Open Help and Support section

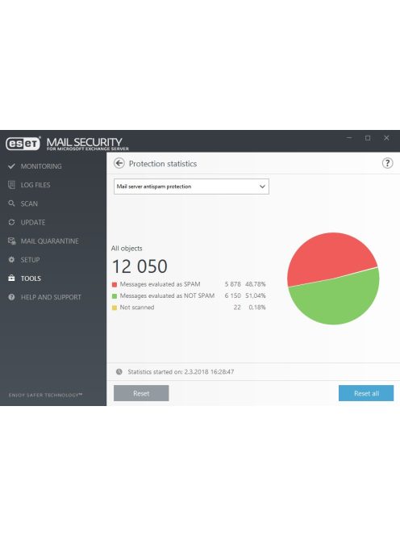pyautogui.click(x=51, y=297)
